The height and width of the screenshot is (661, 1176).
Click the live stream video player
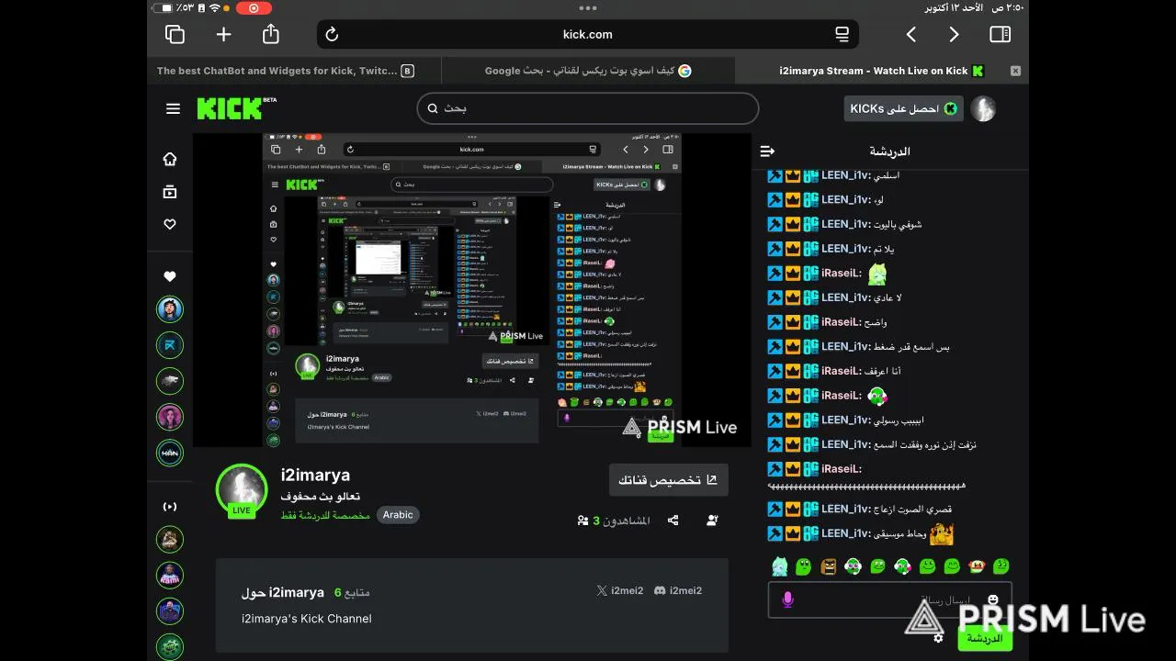(472, 290)
